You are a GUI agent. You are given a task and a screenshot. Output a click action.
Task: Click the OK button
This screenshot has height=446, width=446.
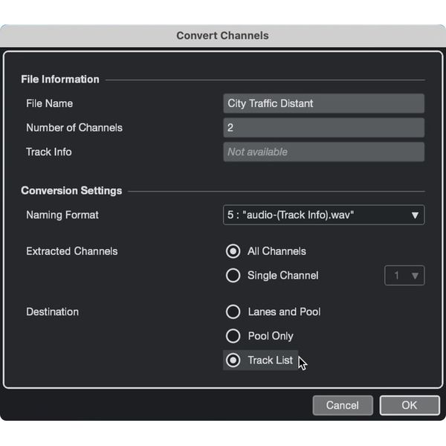click(409, 405)
